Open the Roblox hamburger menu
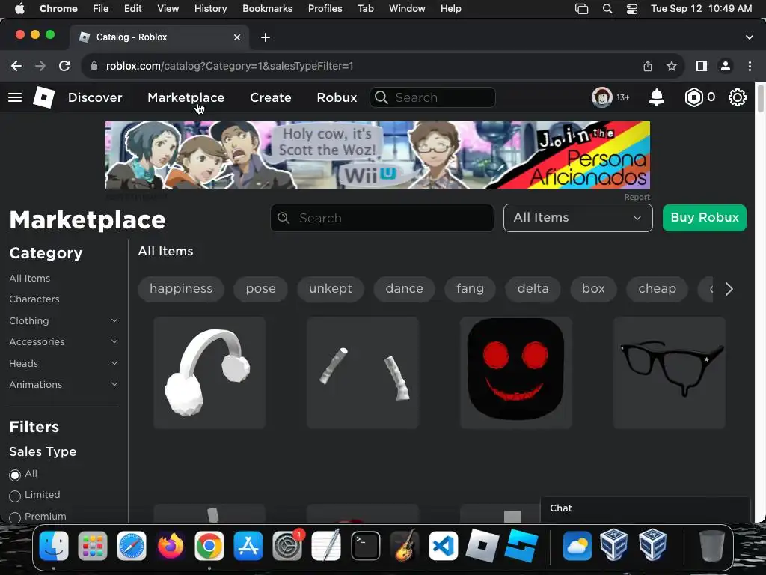This screenshot has width=766, height=575. click(x=15, y=97)
